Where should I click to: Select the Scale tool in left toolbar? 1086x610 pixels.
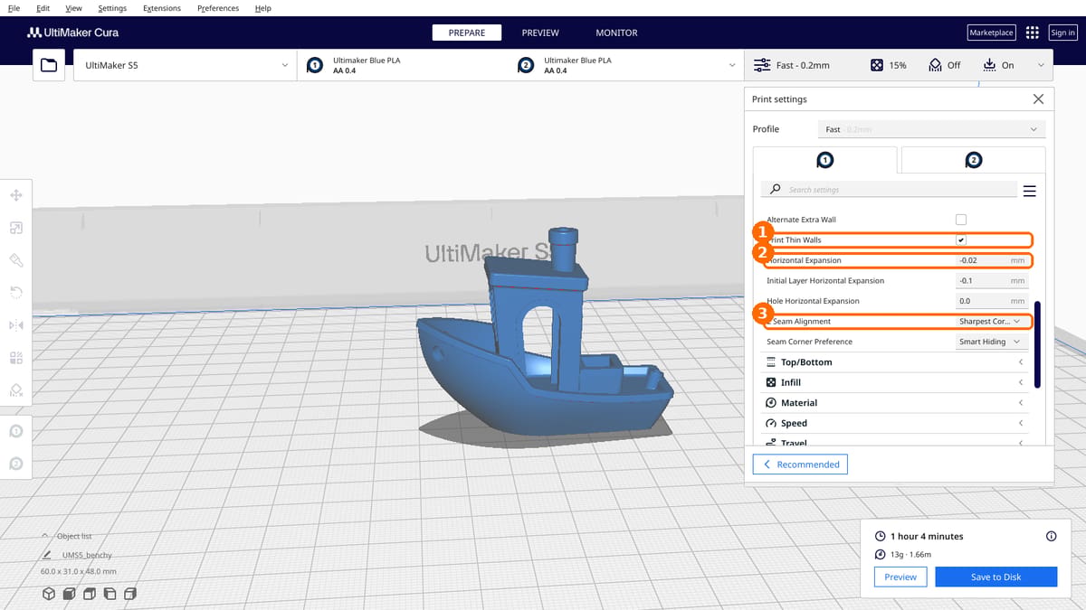coord(16,228)
